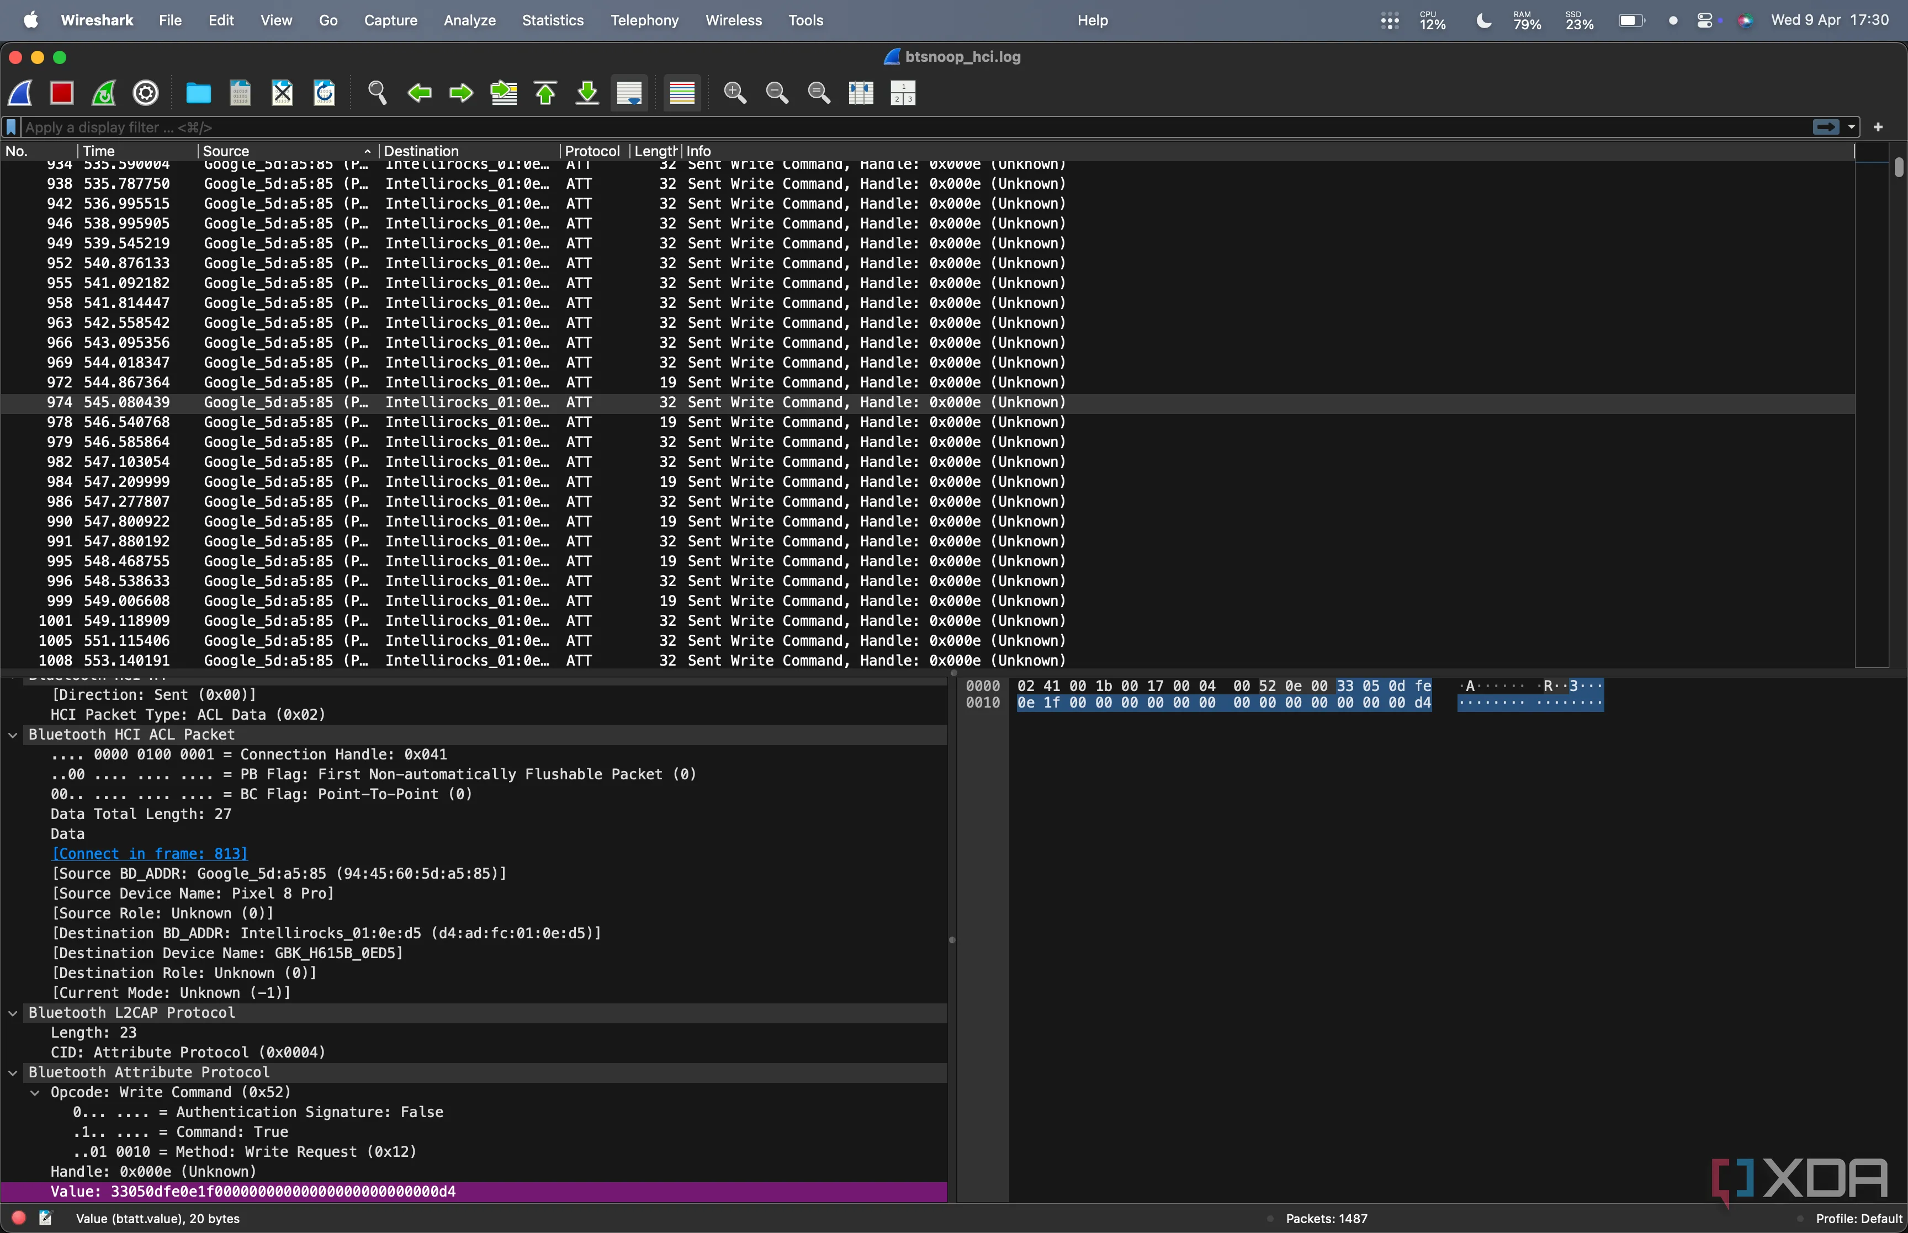Sort packets by Destination column header
This screenshot has width=1908, height=1233.
[468, 151]
